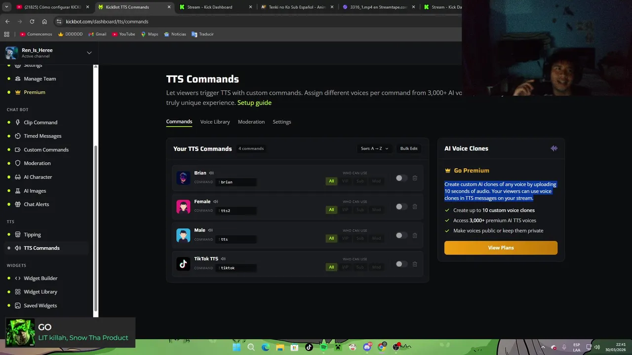Preview the TikTok TTS voice speaker icon
Image resolution: width=632 pixels, height=355 pixels.
point(223,259)
